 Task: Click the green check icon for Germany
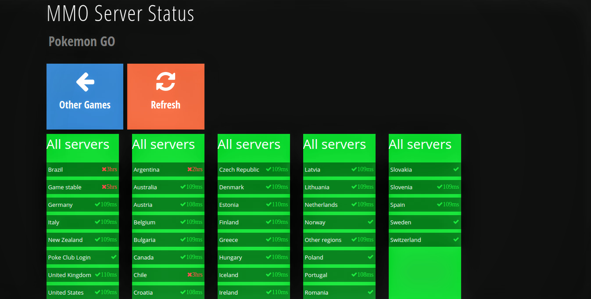coord(97,205)
